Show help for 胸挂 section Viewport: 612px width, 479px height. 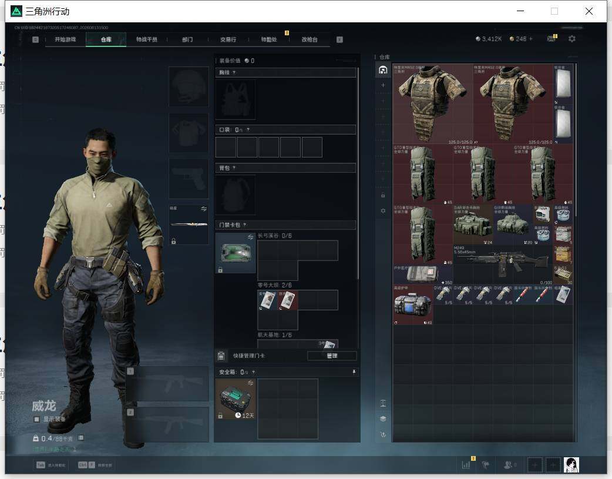tap(234, 73)
